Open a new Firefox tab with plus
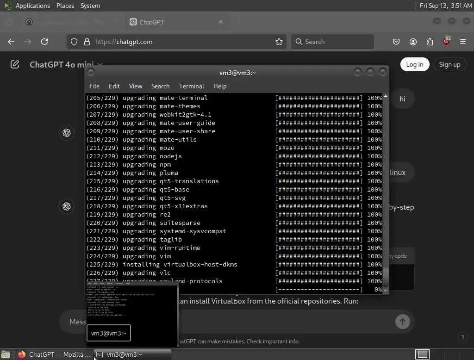Viewport: 474px width, 360px height. [x=238, y=22]
